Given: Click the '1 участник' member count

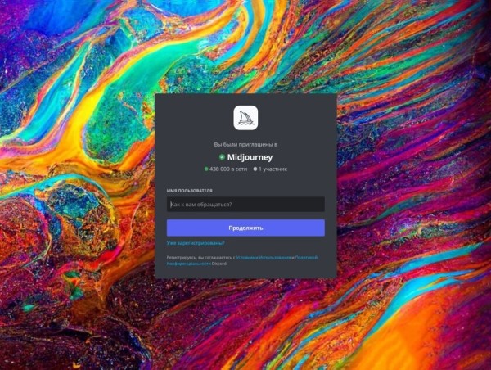Looking at the screenshot, I should [x=270, y=169].
